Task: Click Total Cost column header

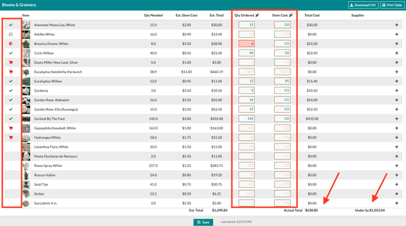Action: 312,15
